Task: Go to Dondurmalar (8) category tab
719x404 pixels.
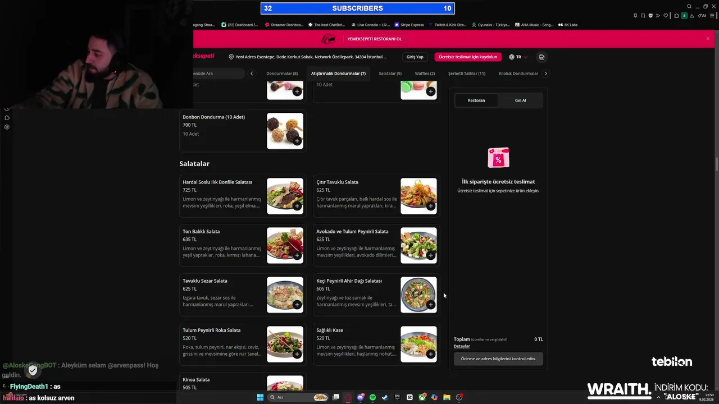Action: pyautogui.click(x=282, y=74)
